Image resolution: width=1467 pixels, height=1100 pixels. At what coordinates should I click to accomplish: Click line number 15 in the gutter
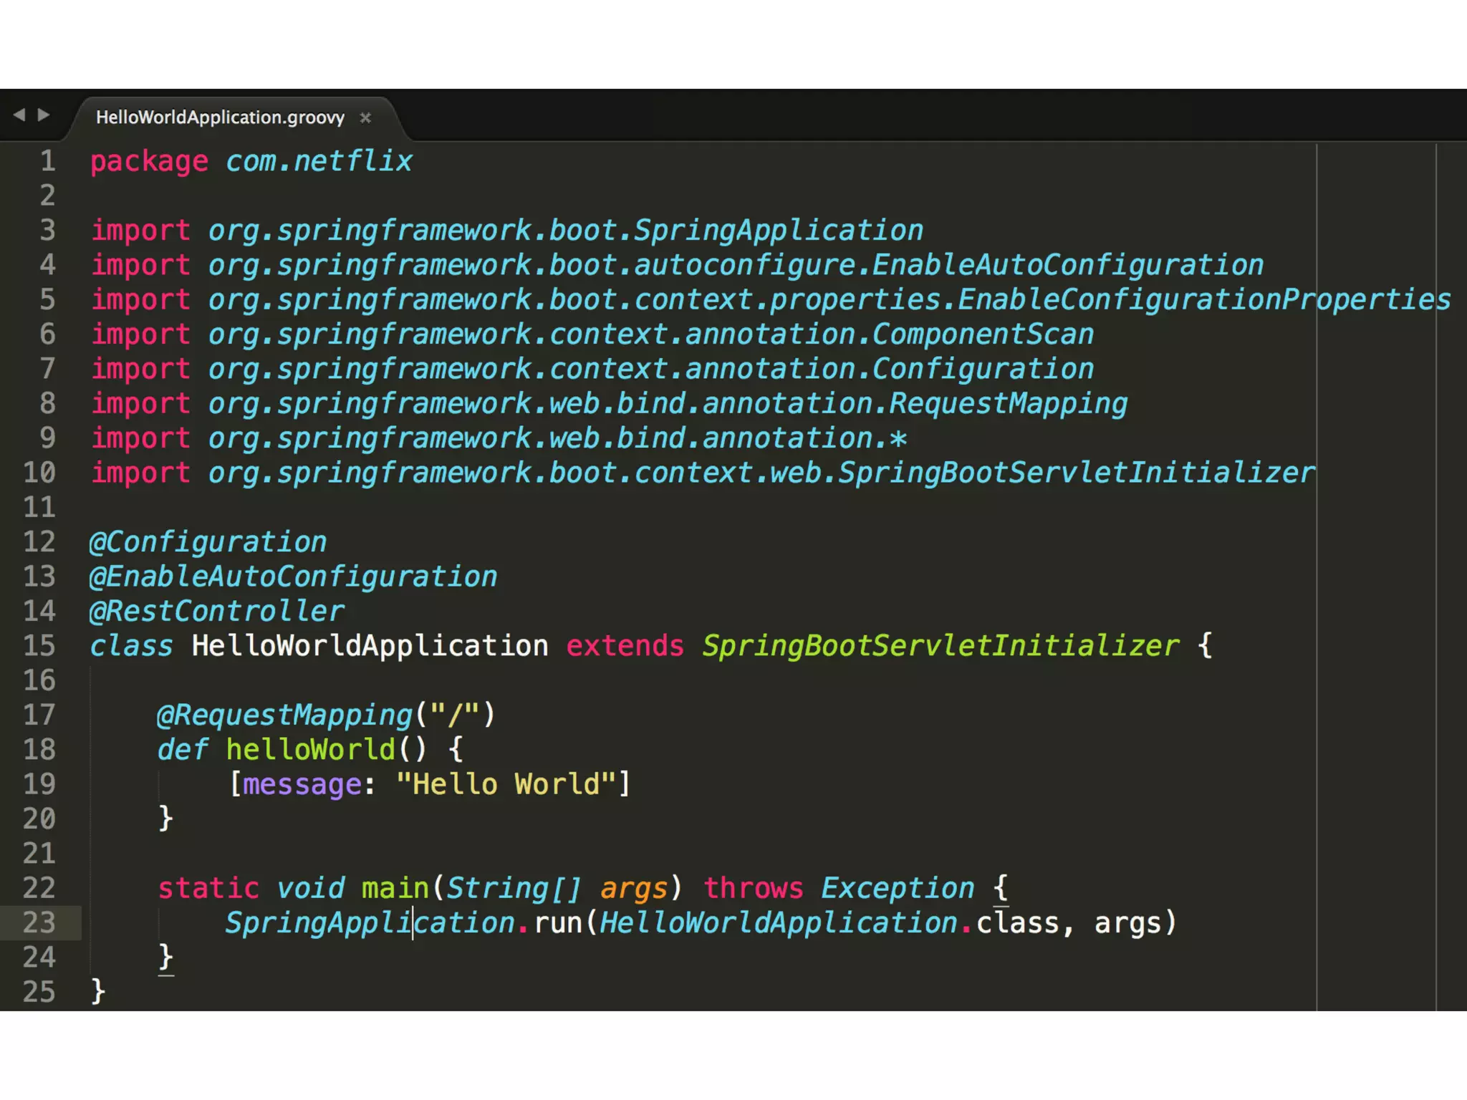[39, 646]
